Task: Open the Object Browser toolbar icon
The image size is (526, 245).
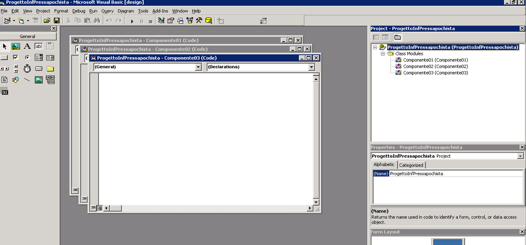Action: pyautogui.click(x=190, y=21)
